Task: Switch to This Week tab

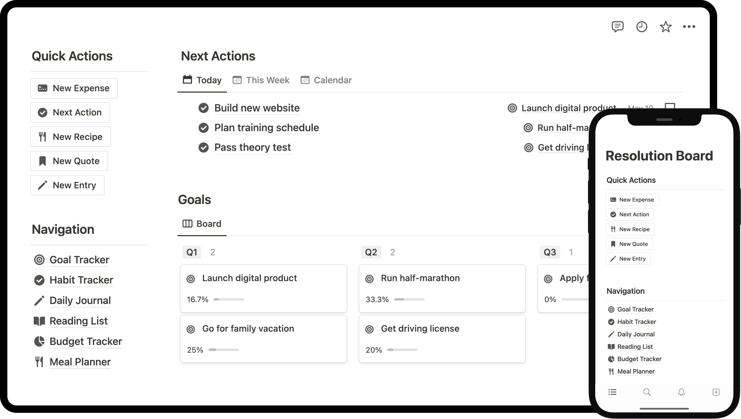Action: [x=261, y=80]
